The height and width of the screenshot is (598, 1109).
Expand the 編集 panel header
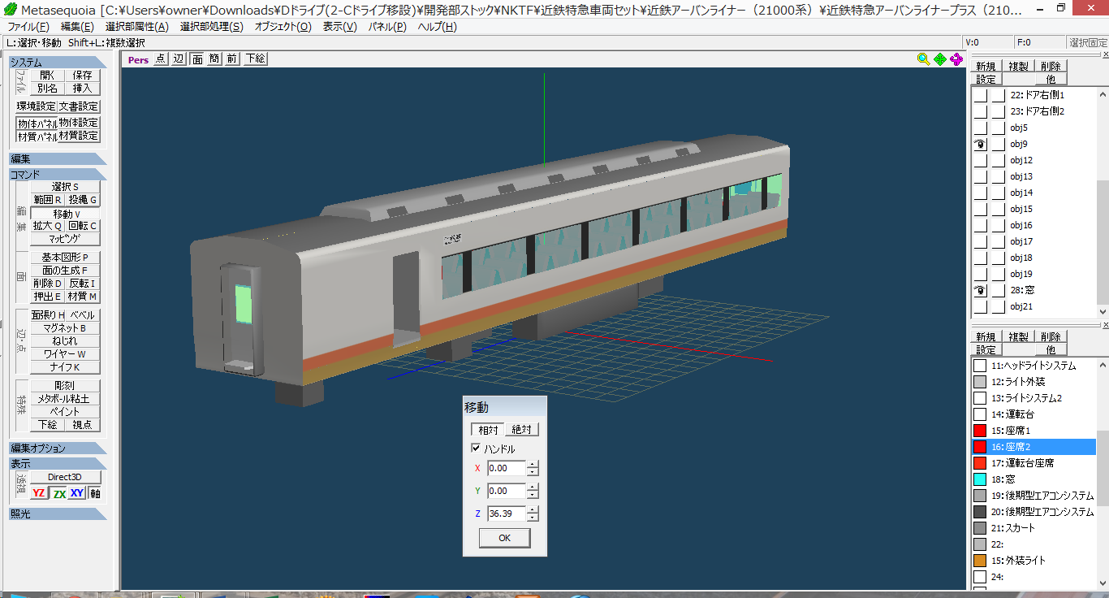click(x=58, y=159)
